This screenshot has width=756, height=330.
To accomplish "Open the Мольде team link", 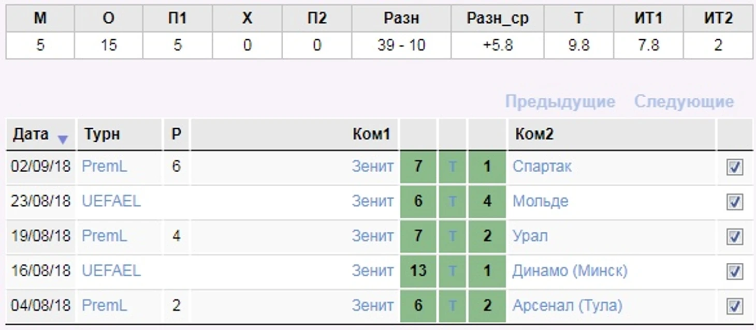I will click(541, 201).
